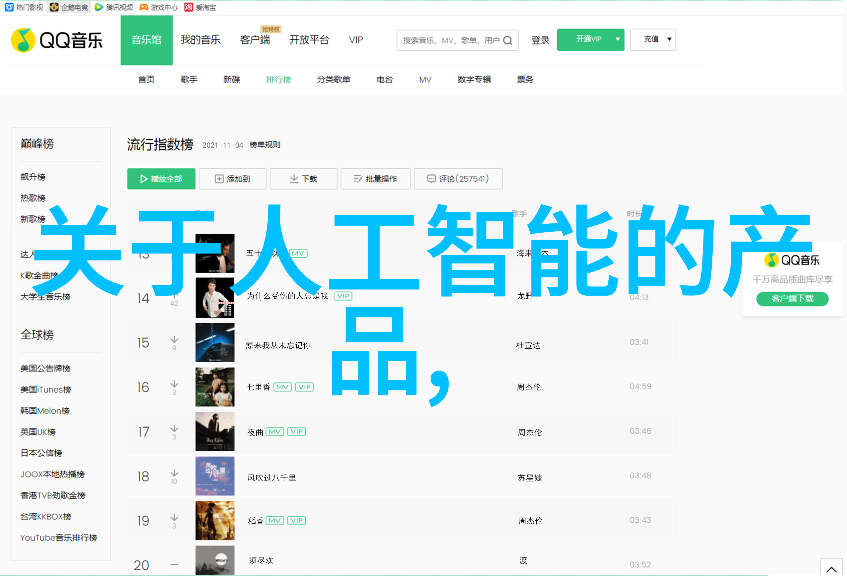This screenshot has width=847, height=576.
Task: Click 下载 button
Action: (303, 179)
